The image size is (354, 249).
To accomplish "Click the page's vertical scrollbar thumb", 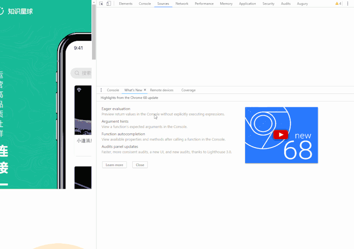I will pos(94,31).
